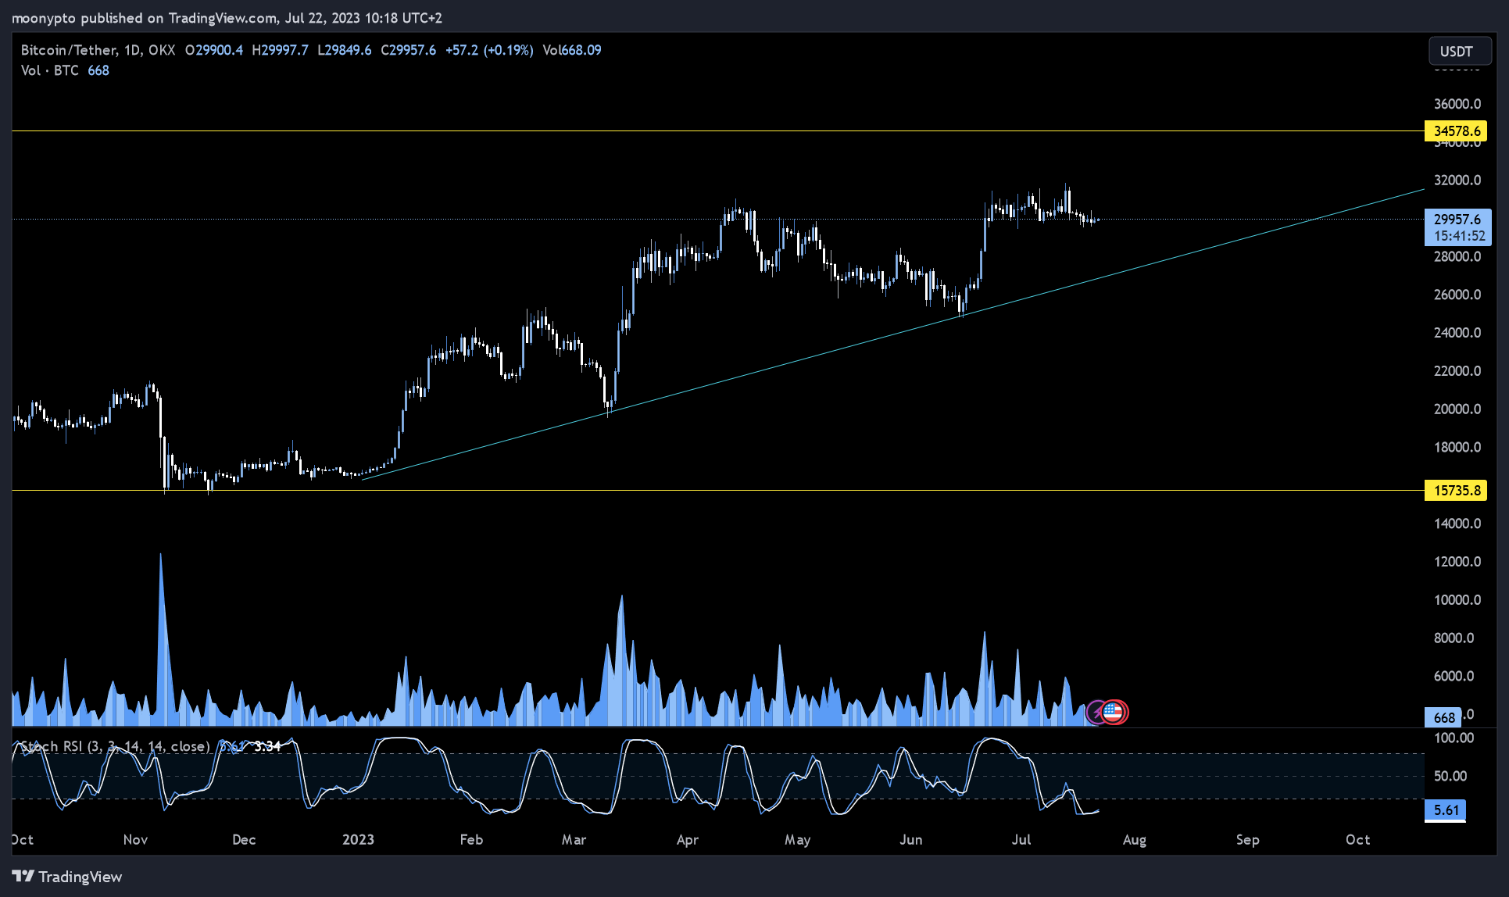Image resolution: width=1509 pixels, height=897 pixels.
Task: Click the Vol668.09 legend value
Action: coord(572,50)
